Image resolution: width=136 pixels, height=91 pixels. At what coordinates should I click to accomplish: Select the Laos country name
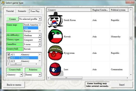pos(66,69)
